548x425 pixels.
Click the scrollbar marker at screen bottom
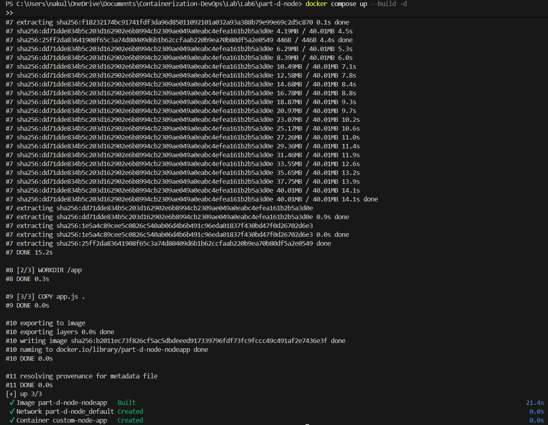(x=308, y=424)
